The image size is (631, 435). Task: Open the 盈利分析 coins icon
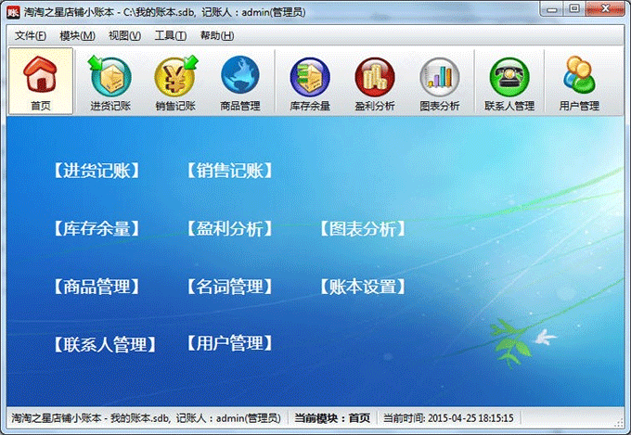tap(375, 83)
